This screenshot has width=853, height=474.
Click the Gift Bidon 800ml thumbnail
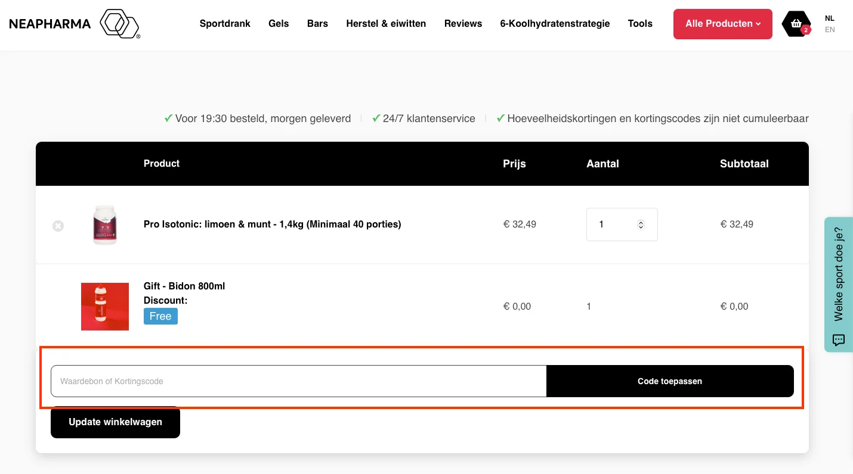tap(105, 306)
